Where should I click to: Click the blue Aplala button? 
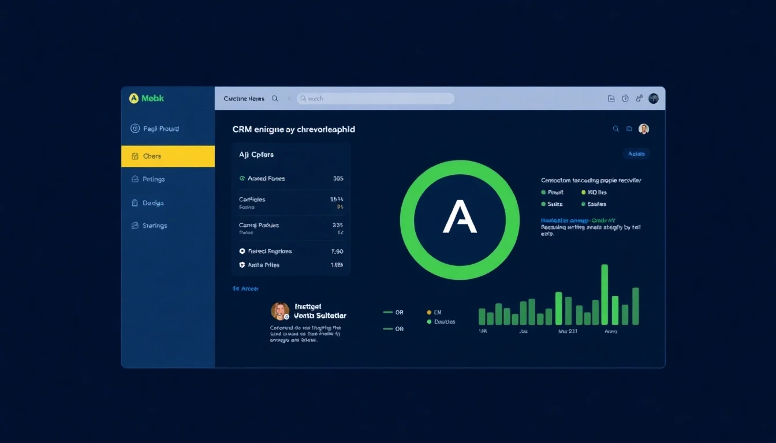[636, 154]
